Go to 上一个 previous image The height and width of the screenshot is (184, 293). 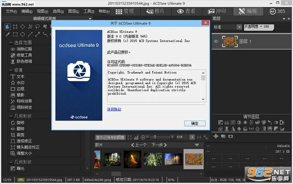(139, 145)
